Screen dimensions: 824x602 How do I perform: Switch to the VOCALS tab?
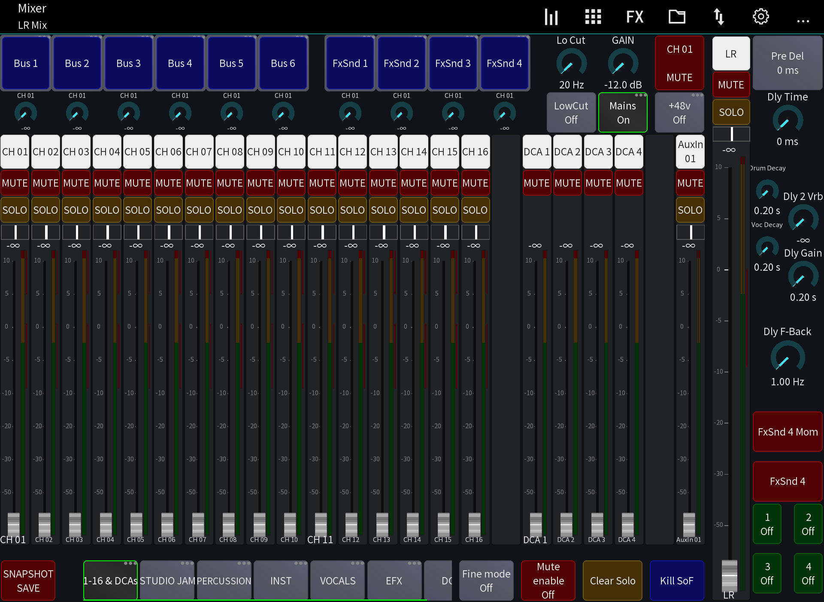pyautogui.click(x=337, y=580)
